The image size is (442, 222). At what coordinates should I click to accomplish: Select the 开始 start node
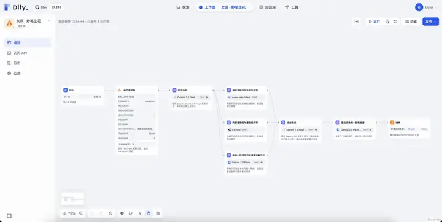click(x=83, y=96)
